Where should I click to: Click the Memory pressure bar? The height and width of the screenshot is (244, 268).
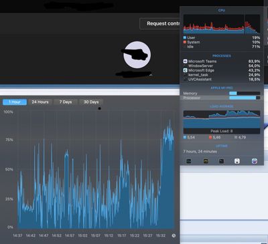pyautogui.click(x=245, y=93)
